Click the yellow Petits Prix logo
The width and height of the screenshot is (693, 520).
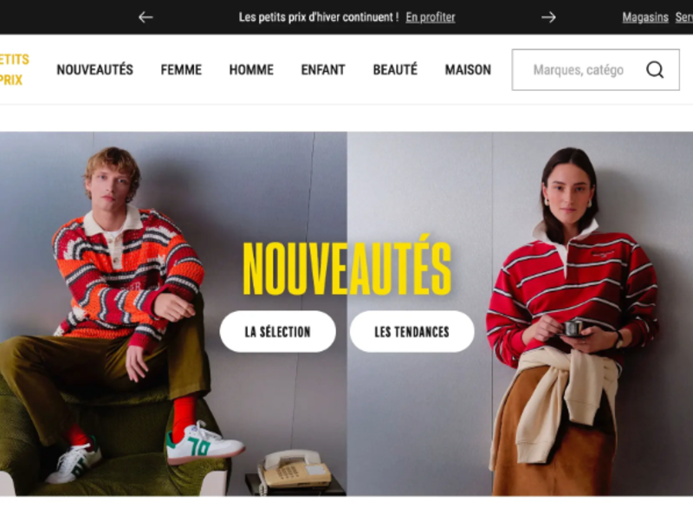13,70
